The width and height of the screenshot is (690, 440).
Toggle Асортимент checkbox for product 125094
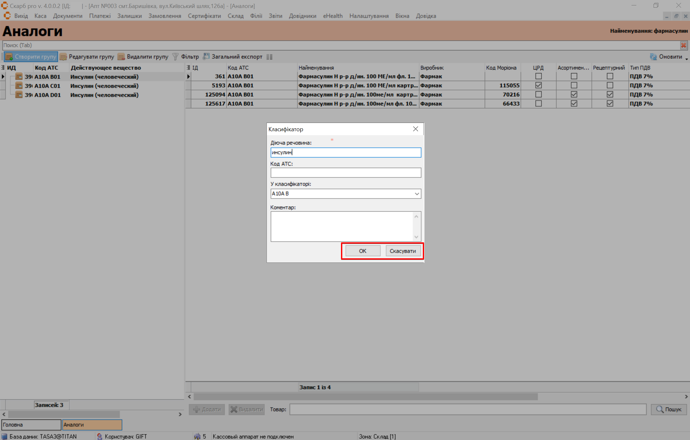pos(574,95)
